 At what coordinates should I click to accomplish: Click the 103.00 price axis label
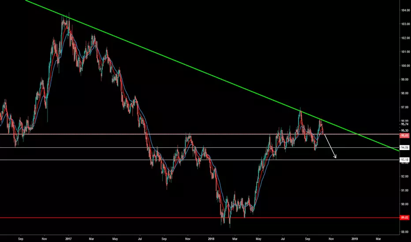click(405, 24)
